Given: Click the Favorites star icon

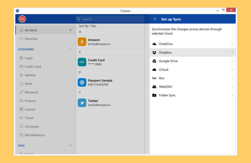Looking at the screenshot, I should click(21, 39).
